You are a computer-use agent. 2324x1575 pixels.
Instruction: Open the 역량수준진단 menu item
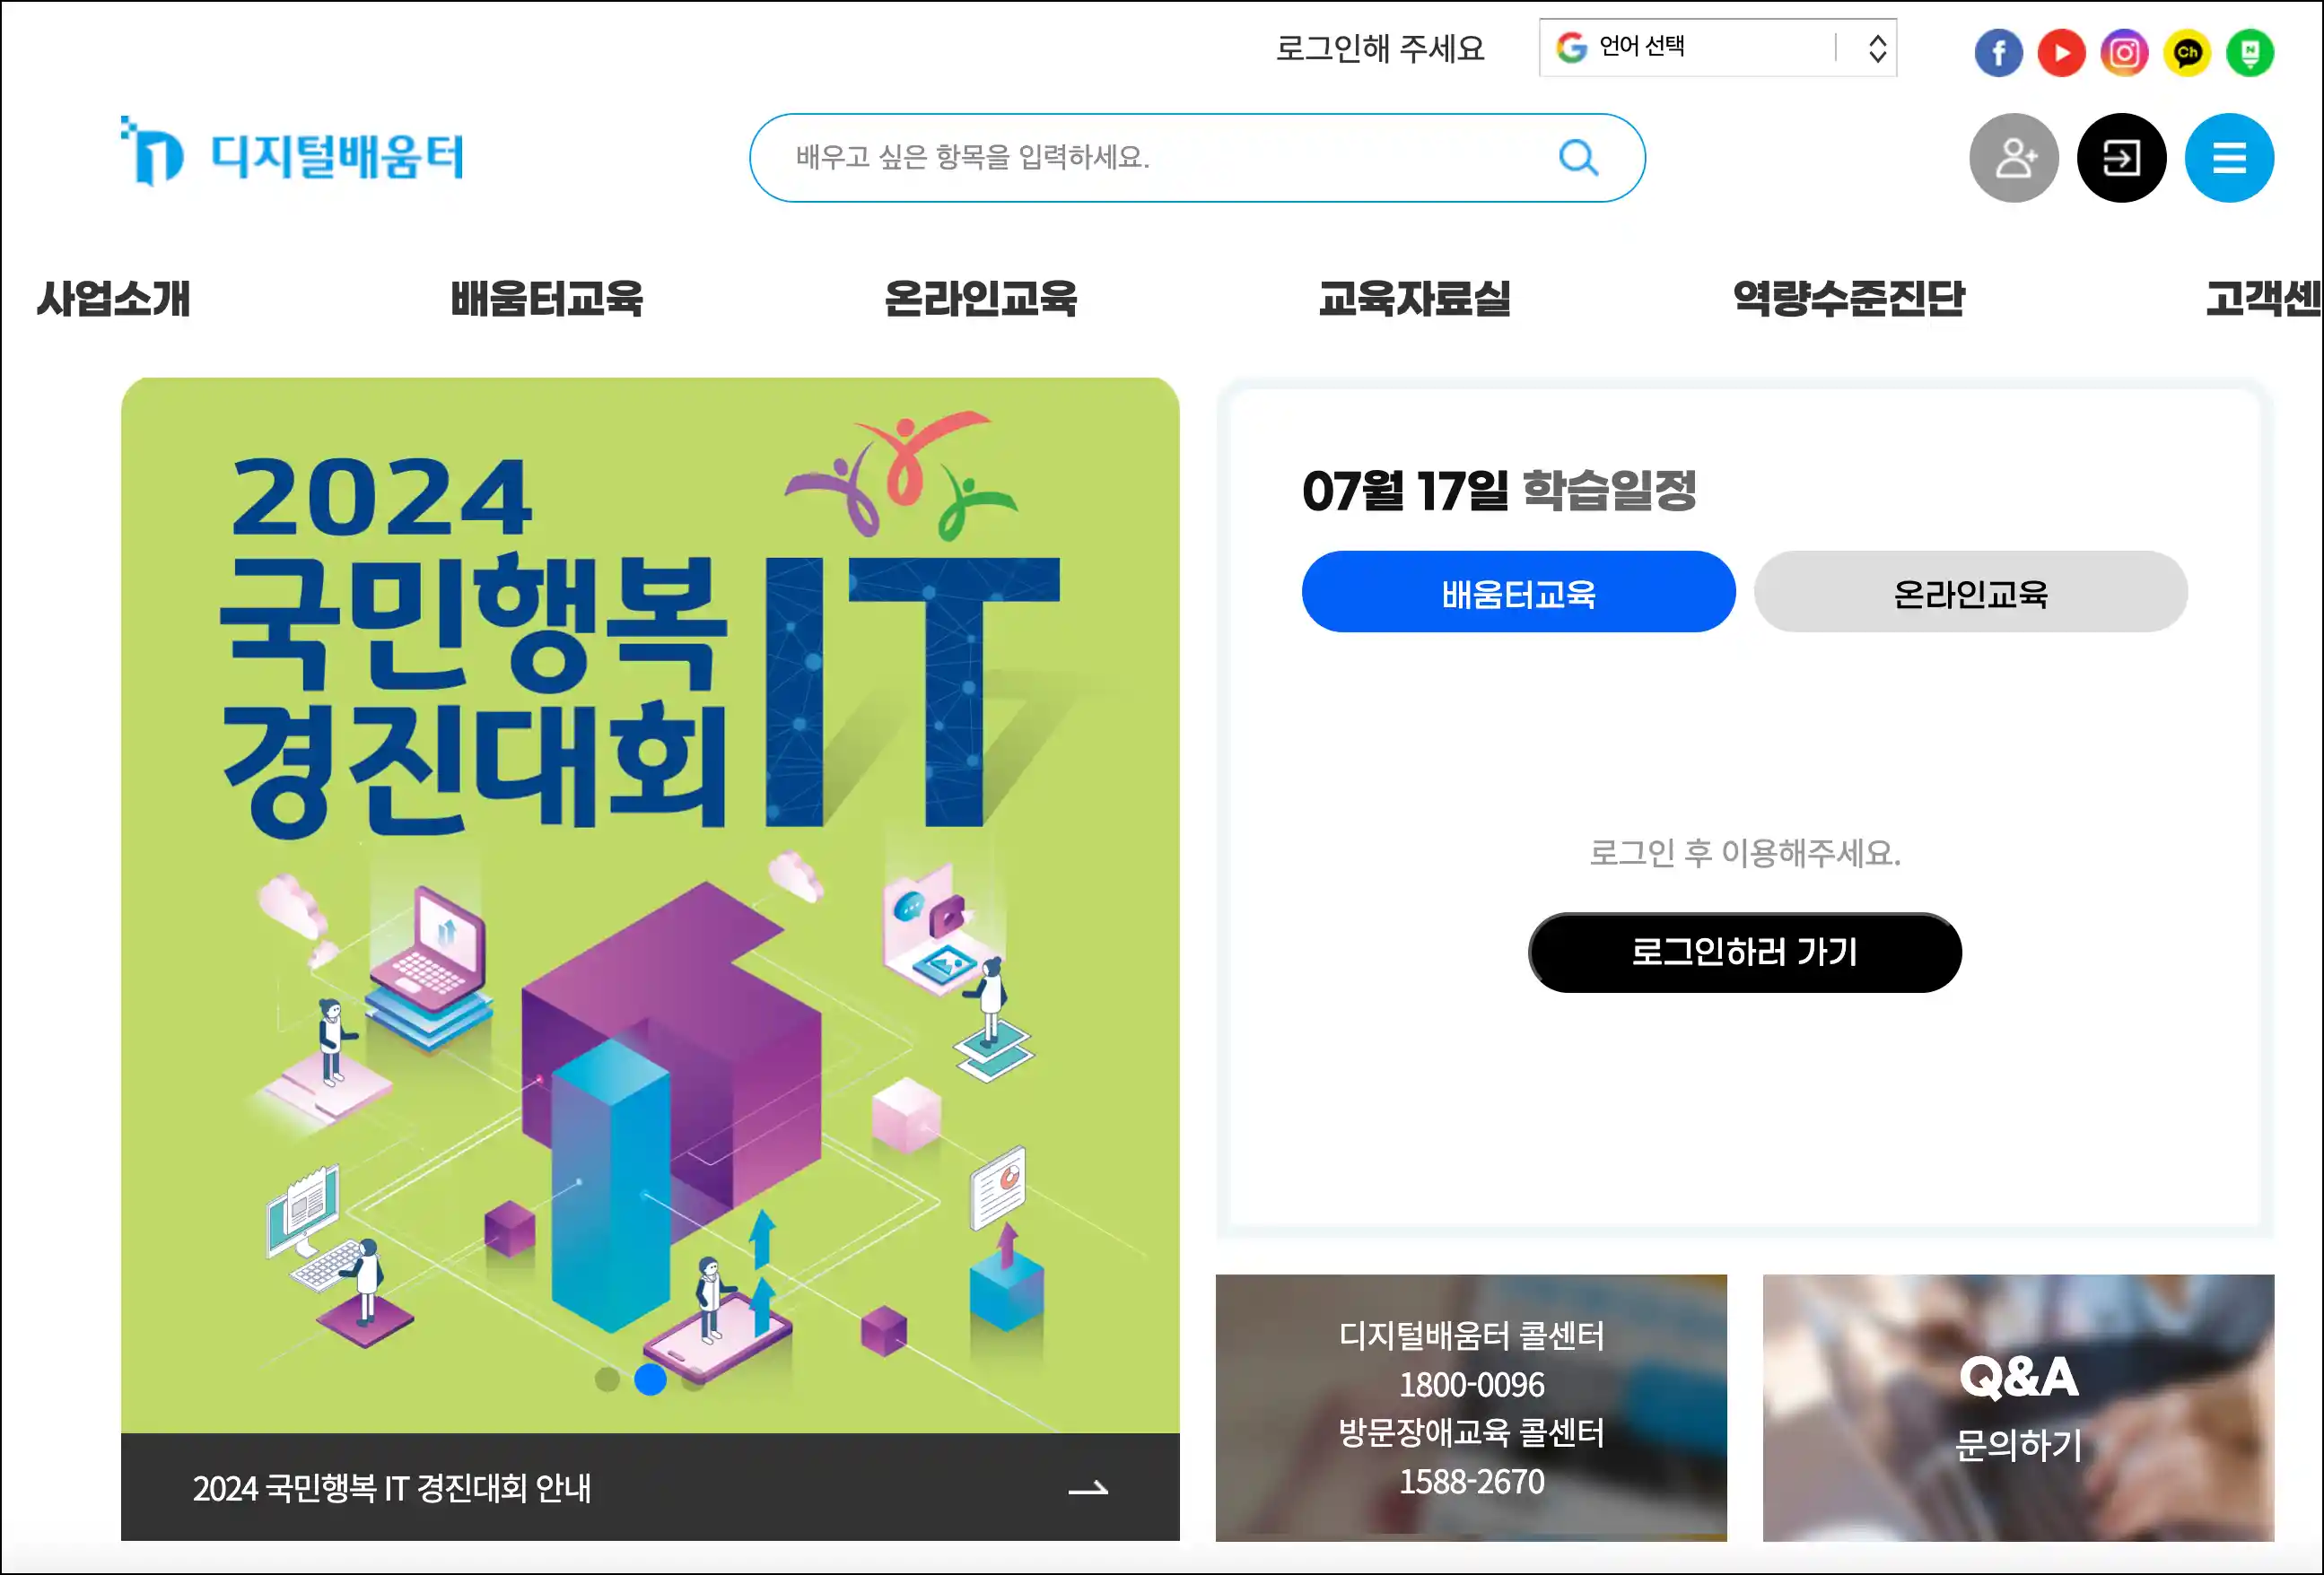(x=1848, y=298)
